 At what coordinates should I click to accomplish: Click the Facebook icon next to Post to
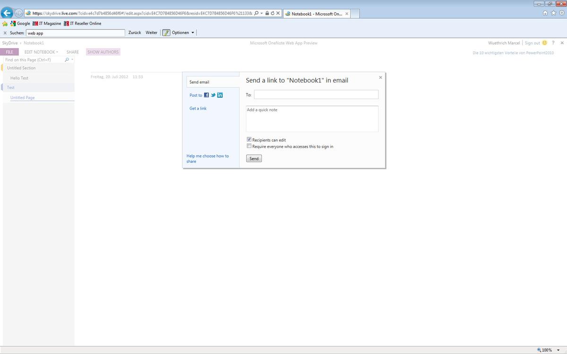tap(206, 95)
